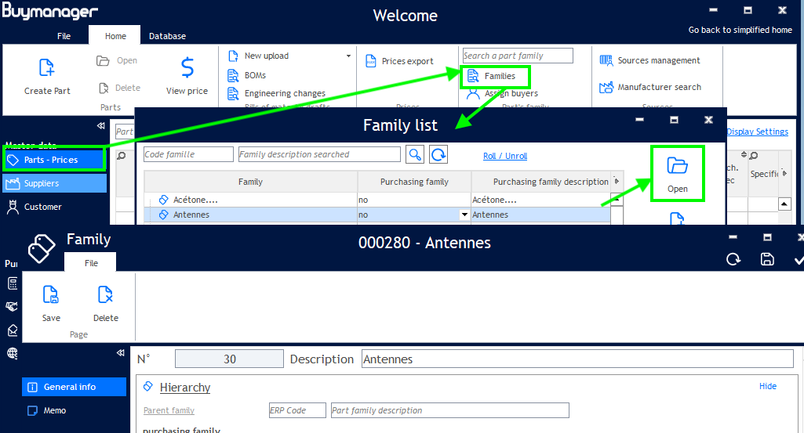The image size is (804, 433).
Task: Select Suppliers in the left sidebar
Action: point(55,183)
